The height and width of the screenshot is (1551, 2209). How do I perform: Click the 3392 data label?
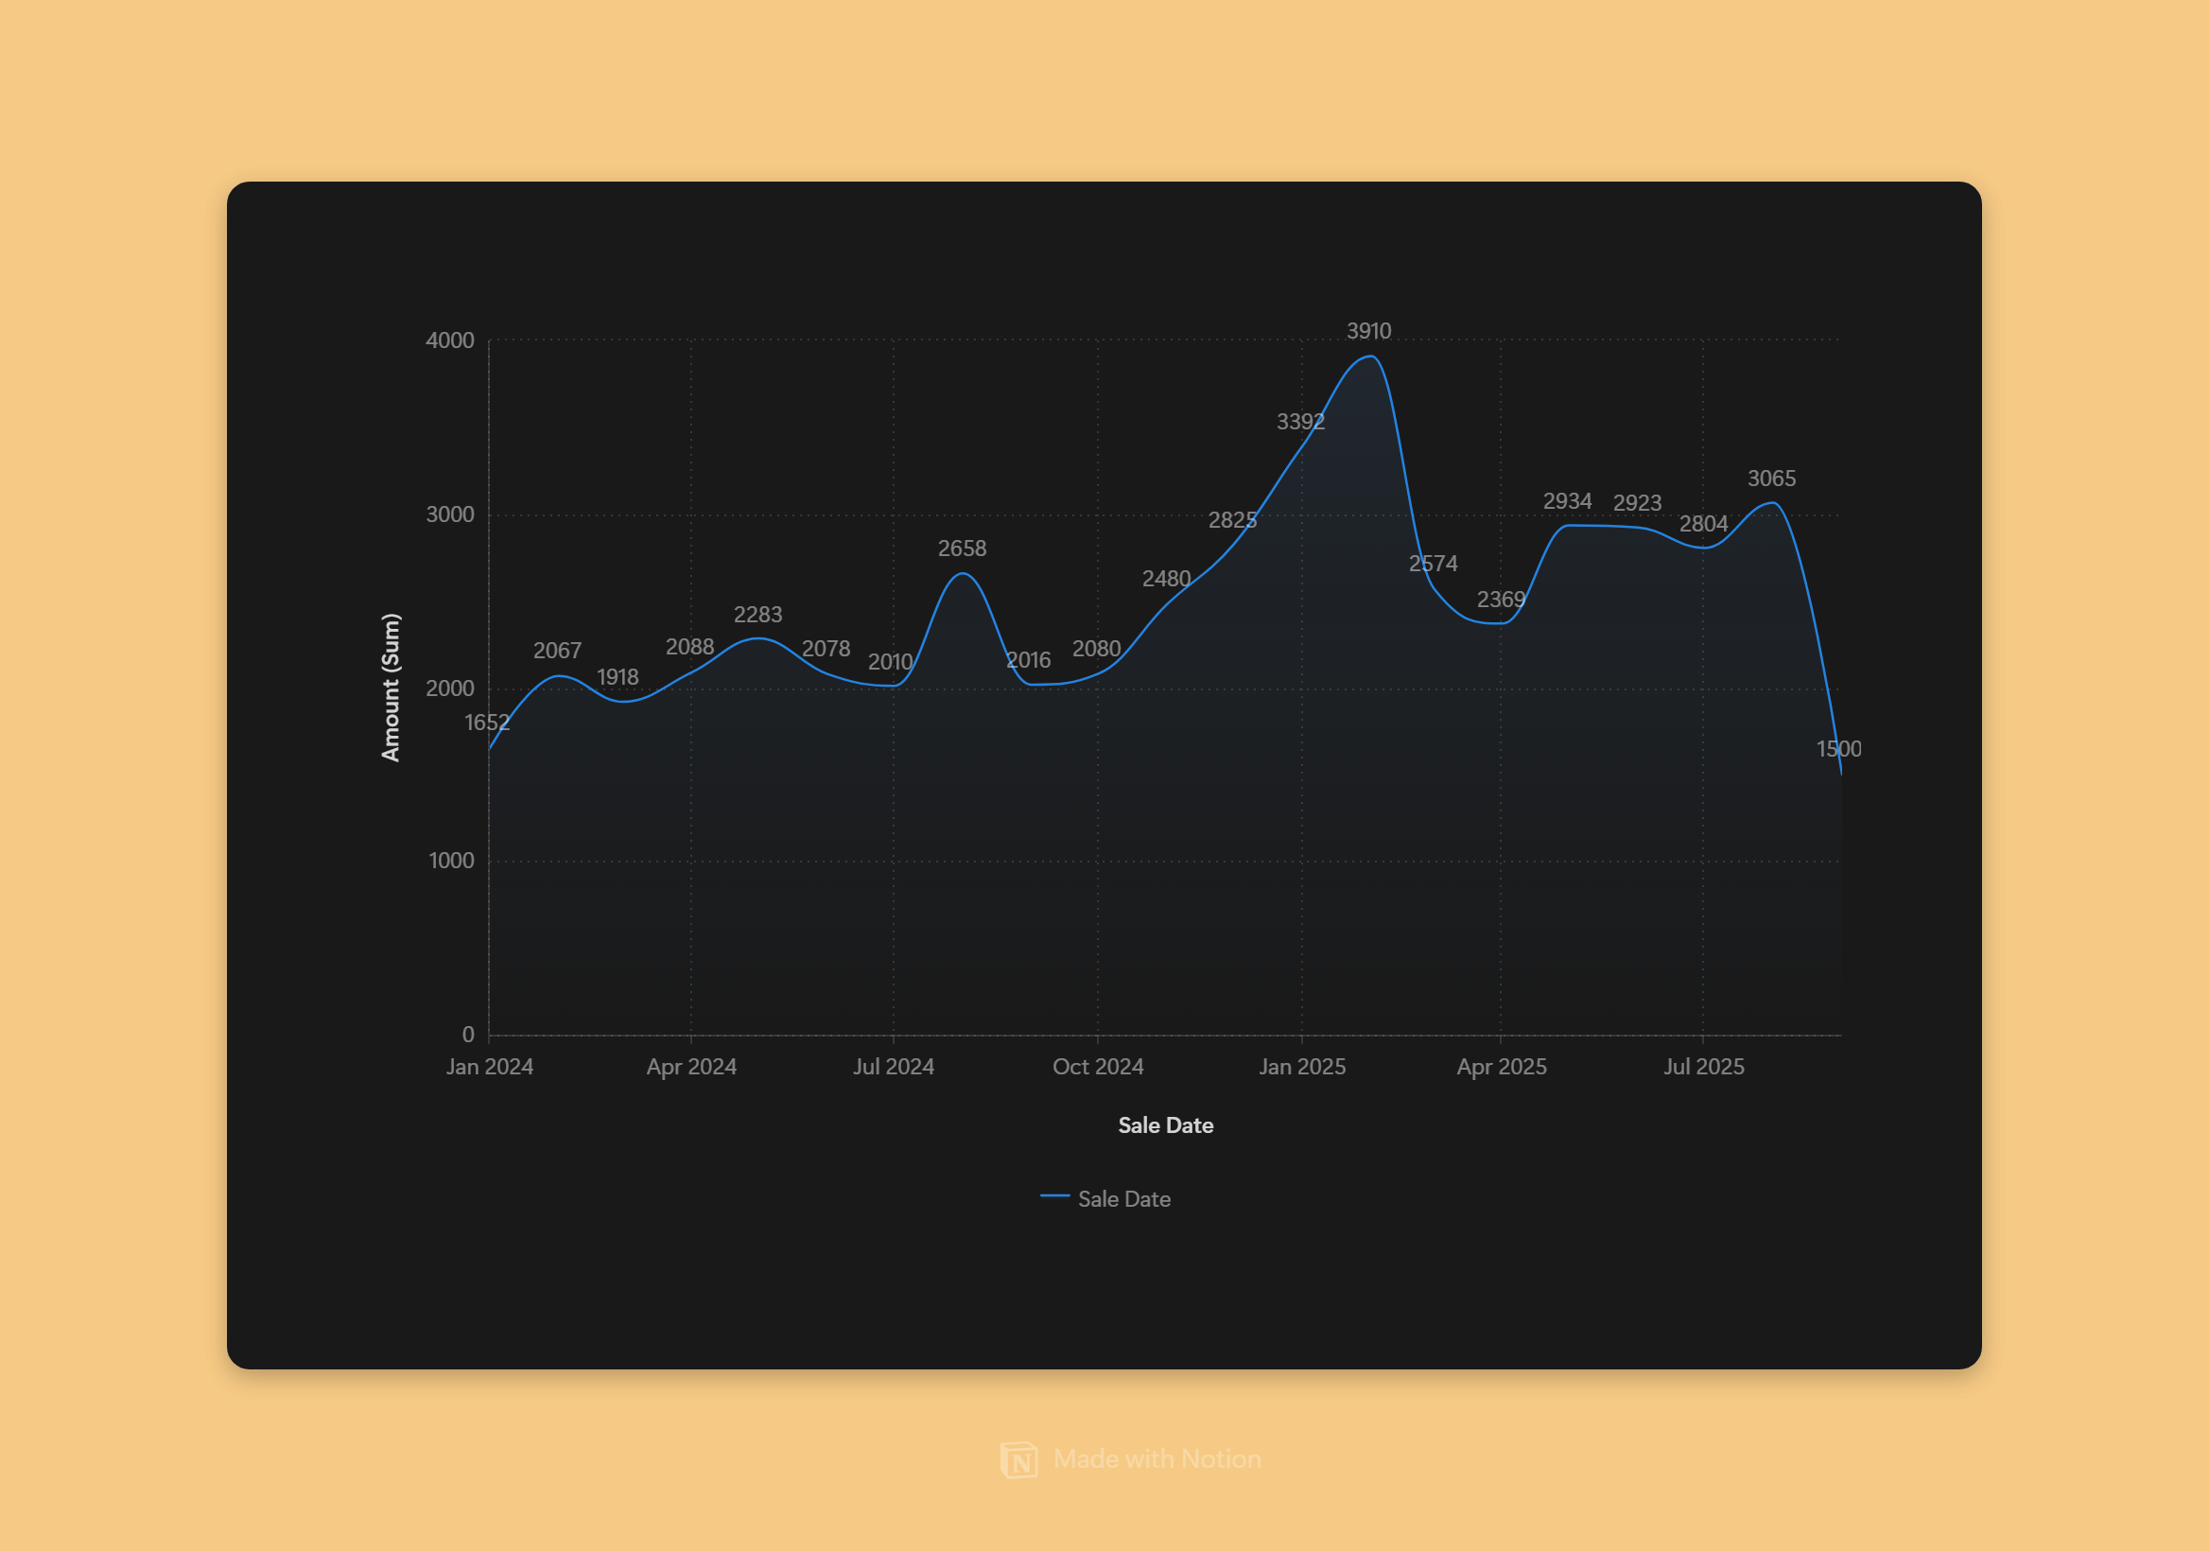coord(1300,422)
